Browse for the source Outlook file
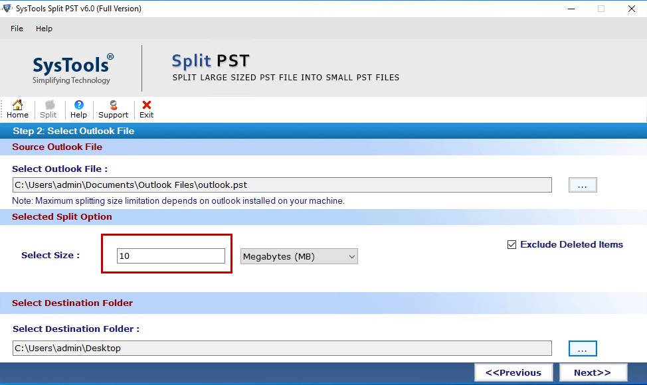 tap(582, 185)
